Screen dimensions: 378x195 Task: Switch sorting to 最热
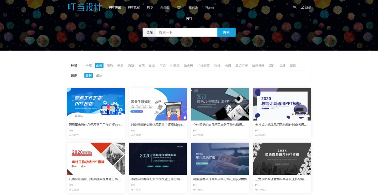(99, 75)
